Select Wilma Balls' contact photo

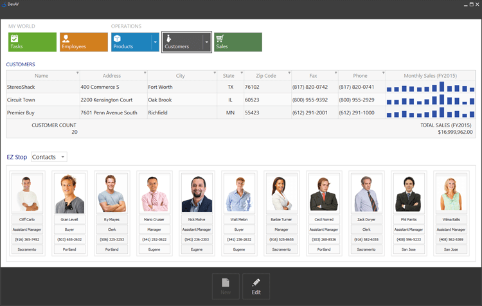pyautogui.click(x=451, y=194)
